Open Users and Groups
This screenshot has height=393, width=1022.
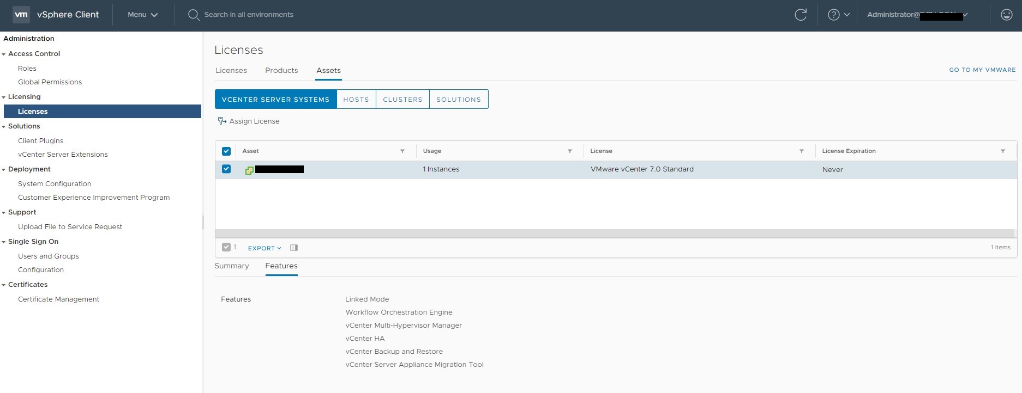coord(49,256)
